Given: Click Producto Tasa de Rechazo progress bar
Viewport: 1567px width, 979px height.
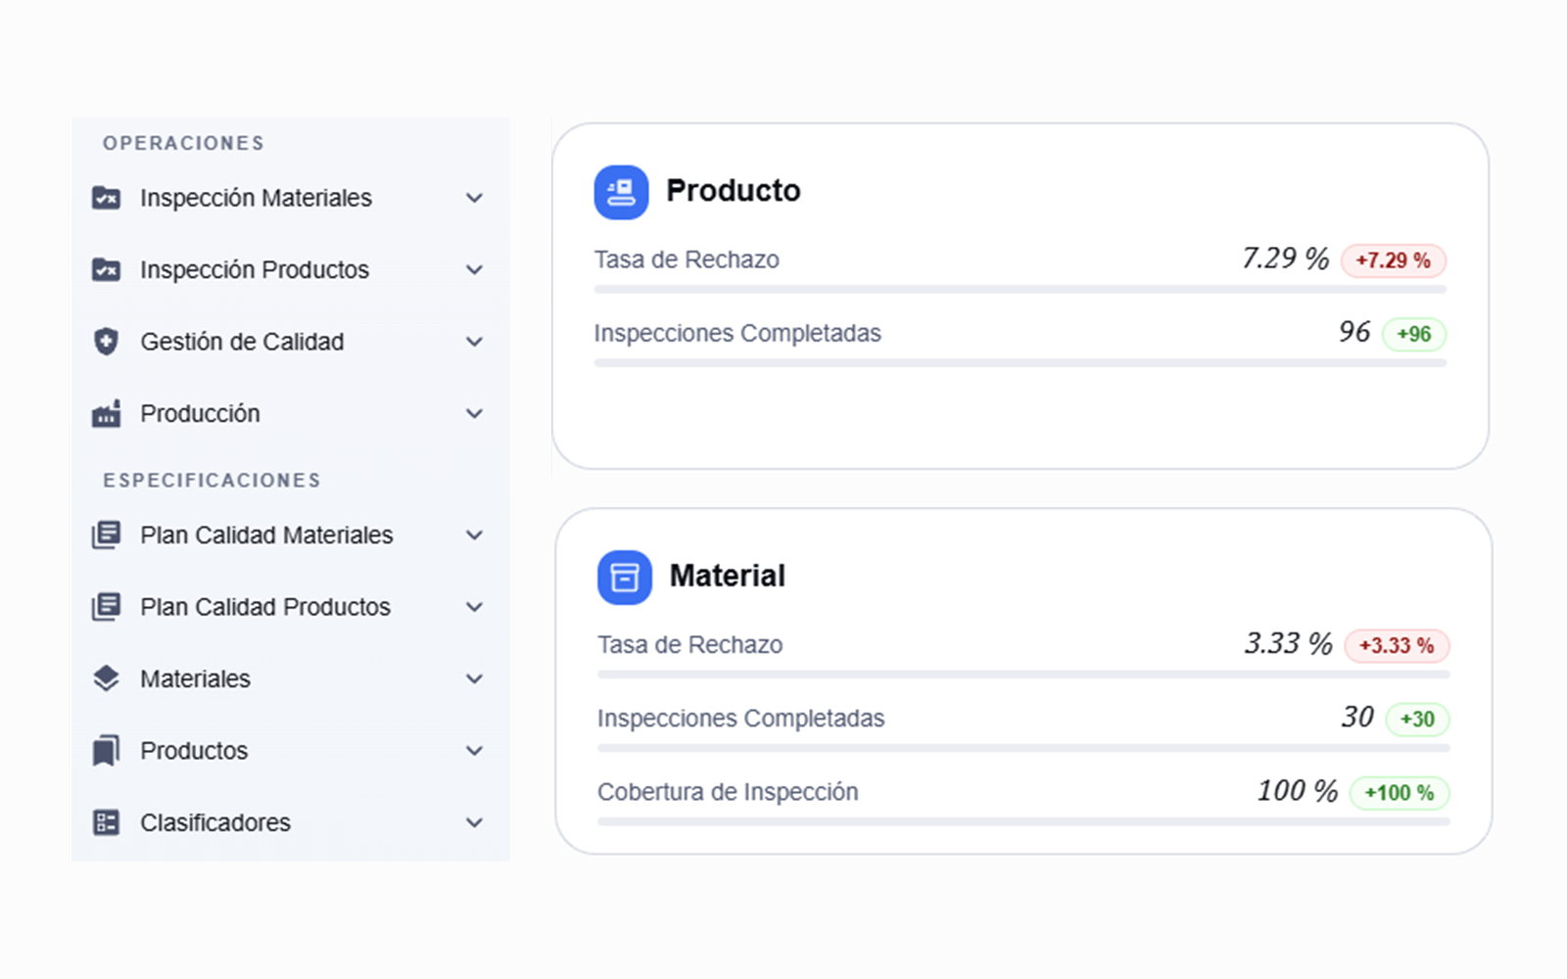Looking at the screenshot, I should (x=1020, y=290).
